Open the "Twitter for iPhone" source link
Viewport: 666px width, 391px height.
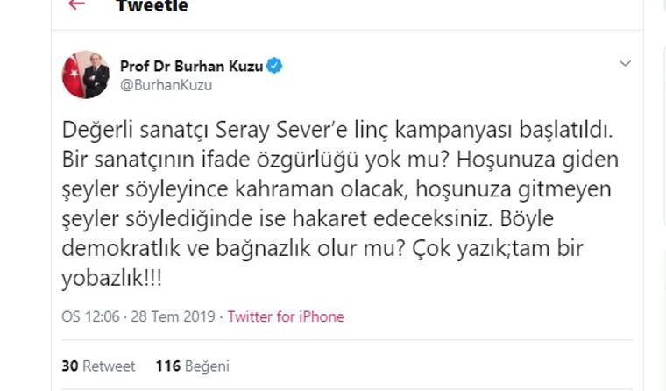click(286, 316)
